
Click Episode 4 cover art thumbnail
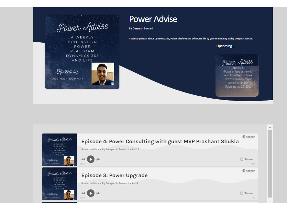point(59,150)
